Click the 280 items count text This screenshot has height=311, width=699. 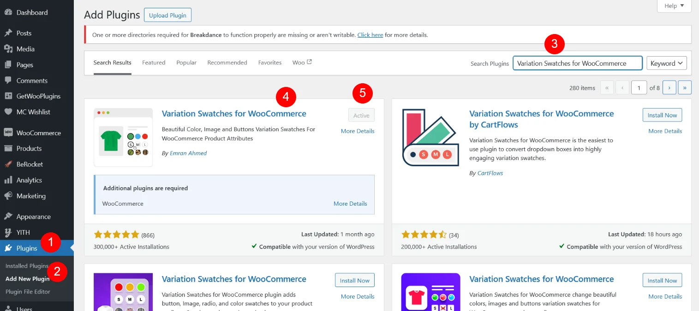click(x=582, y=88)
